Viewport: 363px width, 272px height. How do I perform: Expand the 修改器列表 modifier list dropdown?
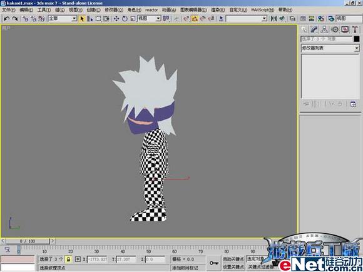coord(330,48)
